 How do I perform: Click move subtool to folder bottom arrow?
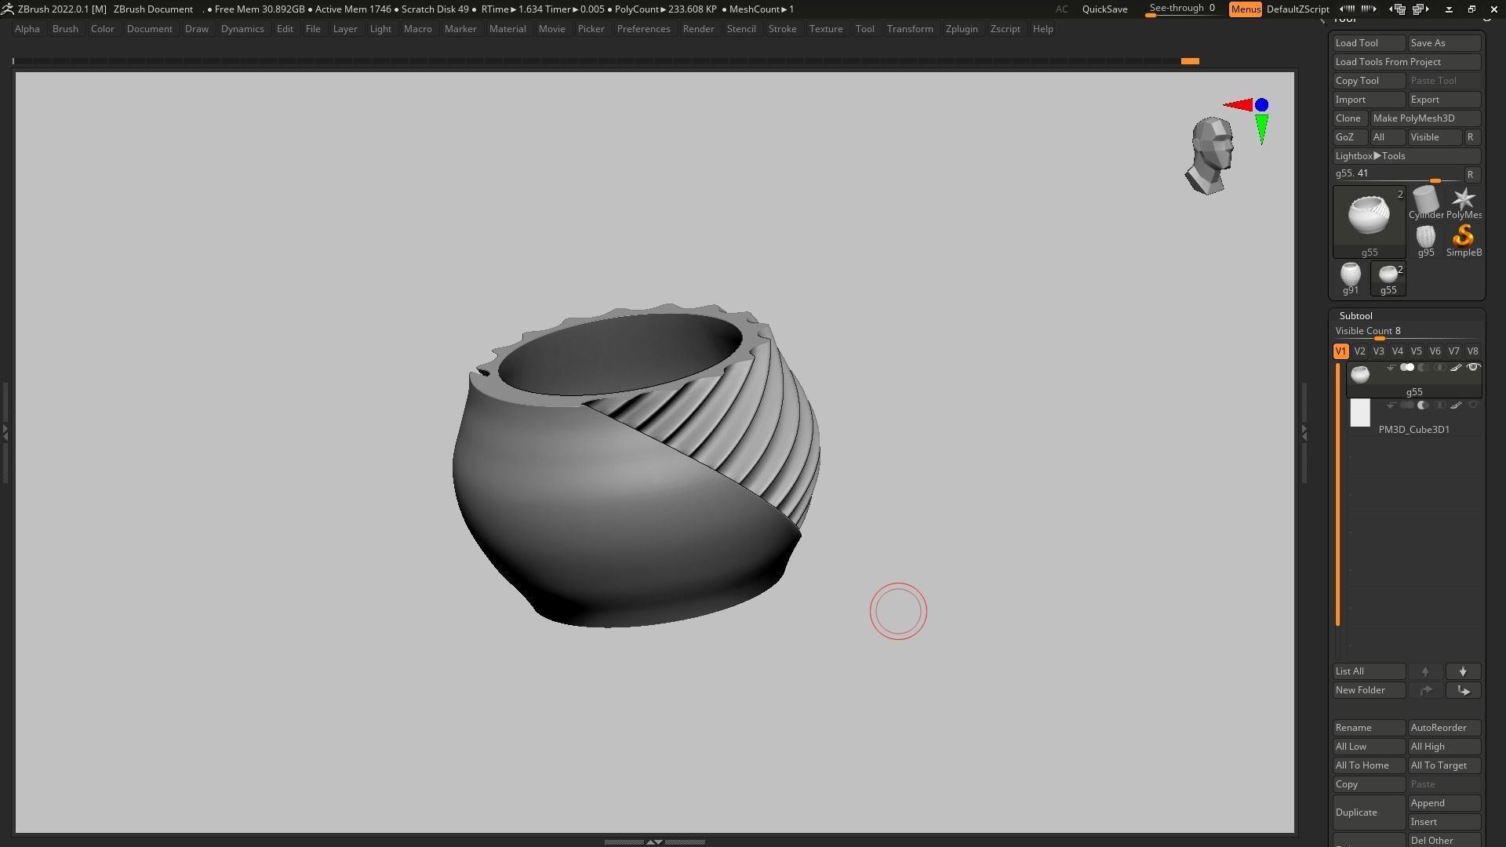pyautogui.click(x=1463, y=690)
